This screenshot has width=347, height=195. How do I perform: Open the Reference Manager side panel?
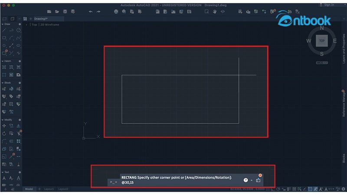[344, 104]
